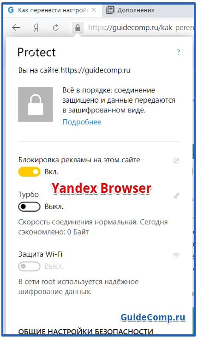
Task: Click the guidecomp.ru address bar URL
Action: coord(141,28)
